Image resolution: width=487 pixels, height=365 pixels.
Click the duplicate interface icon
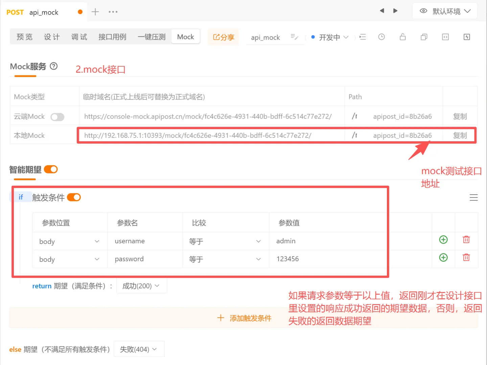click(424, 37)
